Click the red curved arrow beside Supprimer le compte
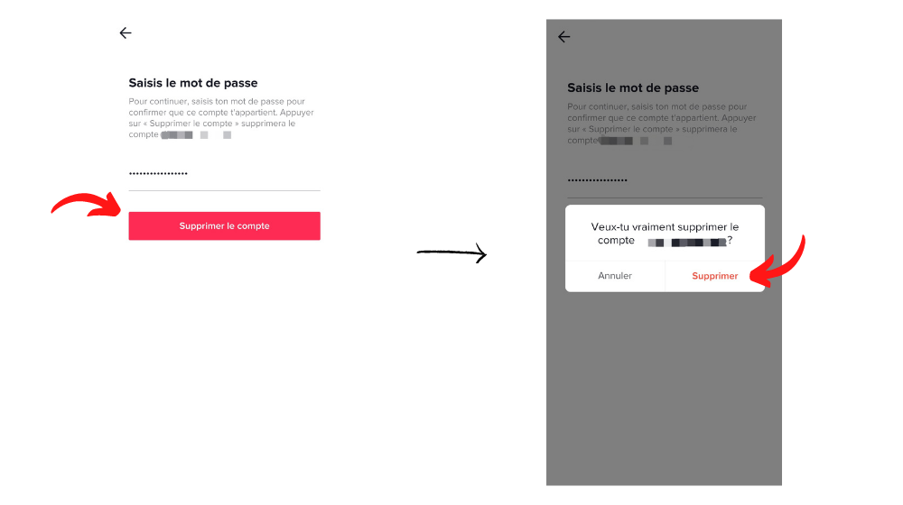The width and height of the screenshot is (903, 505). (x=86, y=205)
